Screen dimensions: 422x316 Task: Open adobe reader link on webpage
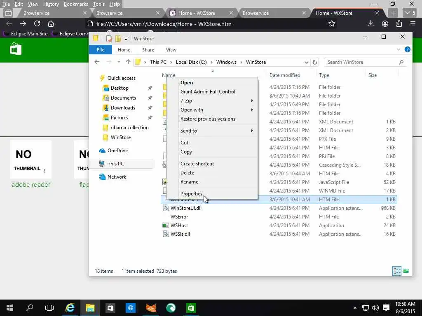pyautogui.click(x=31, y=185)
